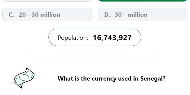This screenshot has width=190, height=95.
Task: Click the letter 'C.' answer label
Action: click(11, 15)
